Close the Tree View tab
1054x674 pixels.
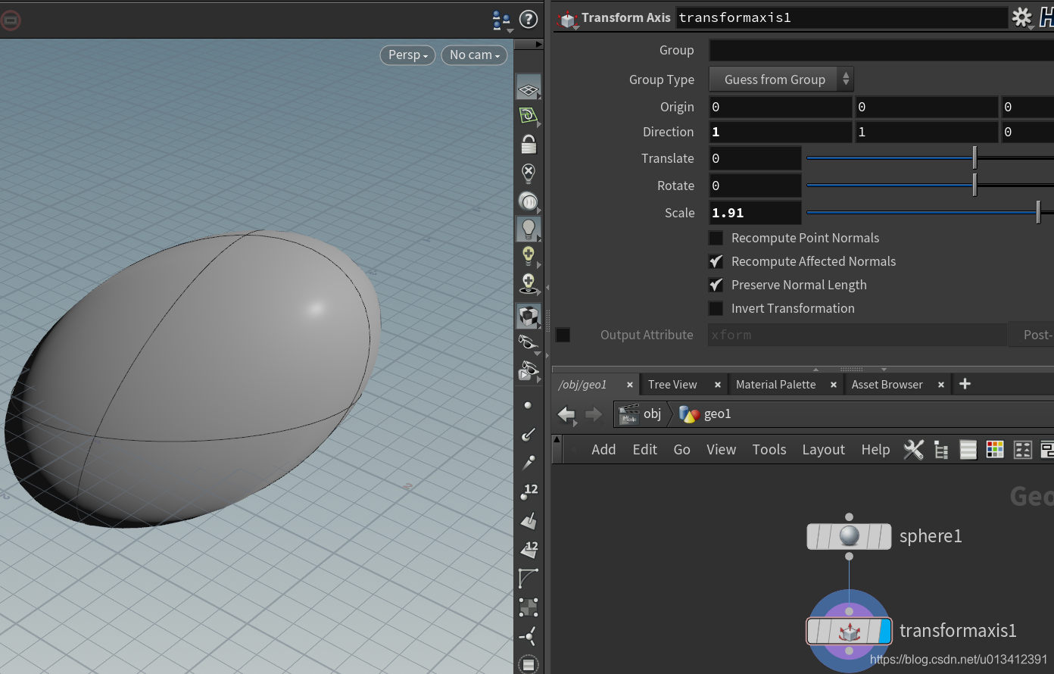click(718, 385)
